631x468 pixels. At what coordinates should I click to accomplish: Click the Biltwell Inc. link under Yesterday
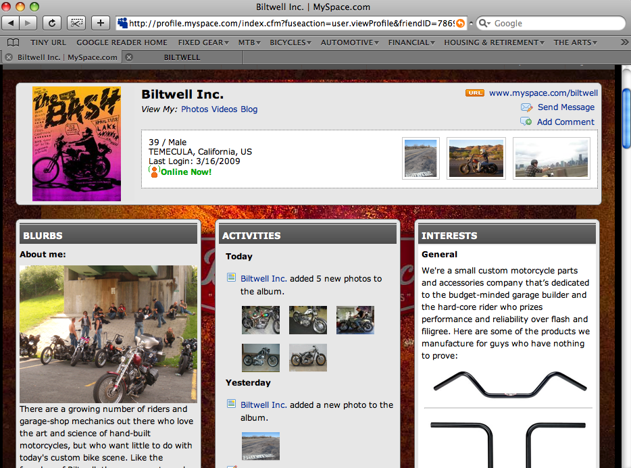pyautogui.click(x=263, y=405)
